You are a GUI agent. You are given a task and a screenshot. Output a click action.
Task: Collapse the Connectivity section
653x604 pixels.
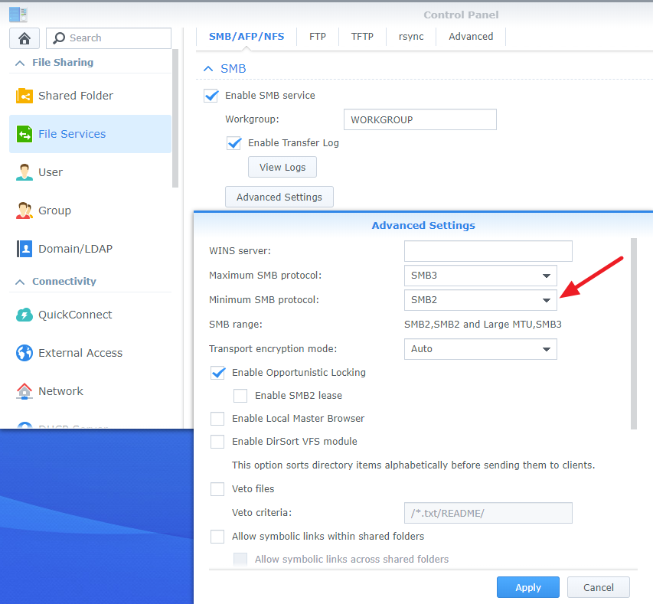(20, 282)
